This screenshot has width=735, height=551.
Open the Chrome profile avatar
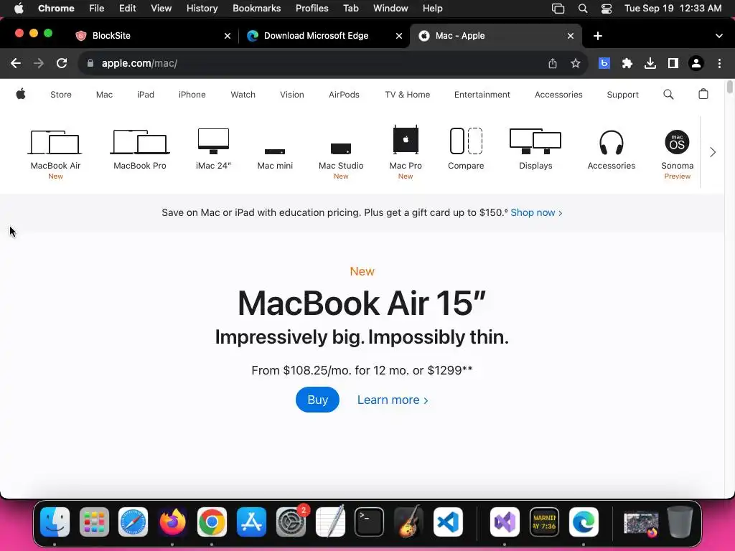pos(696,63)
